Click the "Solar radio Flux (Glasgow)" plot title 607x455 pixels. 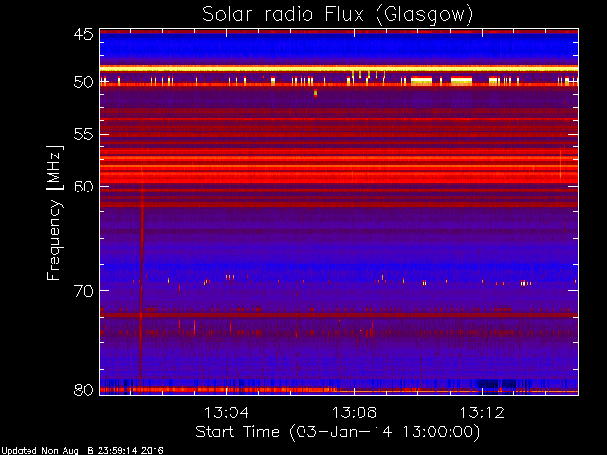click(337, 14)
